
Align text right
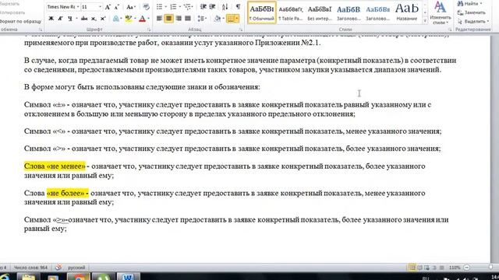point(179,19)
